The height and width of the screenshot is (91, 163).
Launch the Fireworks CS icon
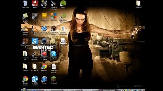tap(44, 16)
